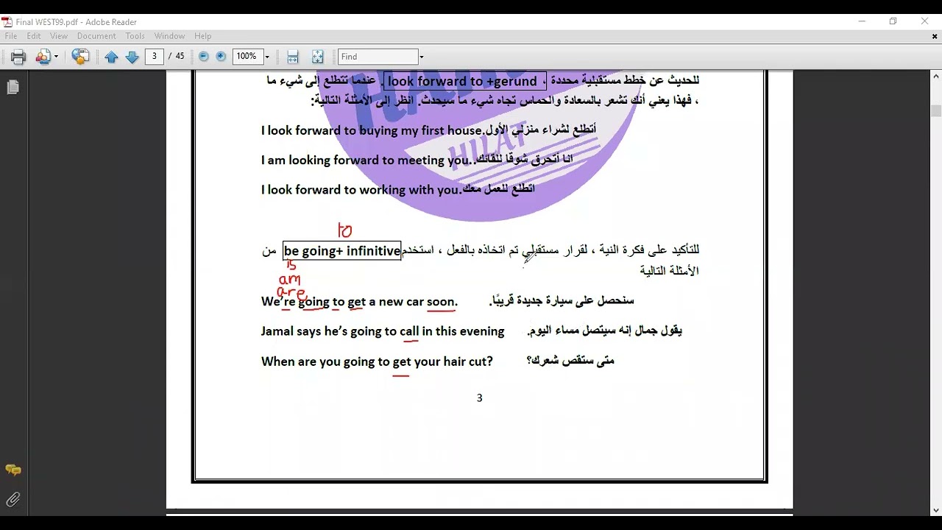Click the text 'look forward to +gerund'

click(462, 81)
